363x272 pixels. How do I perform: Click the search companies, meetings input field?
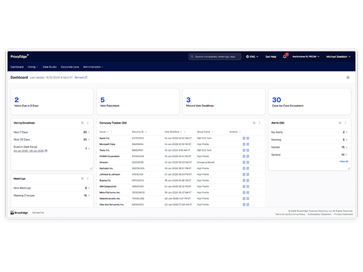pyautogui.click(x=215, y=56)
